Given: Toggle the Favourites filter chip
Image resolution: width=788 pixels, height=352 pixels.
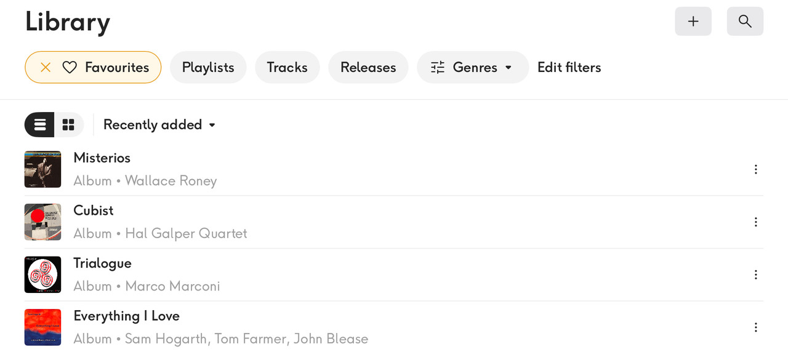Looking at the screenshot, I should pyautogui.click(x=93, y=67).
